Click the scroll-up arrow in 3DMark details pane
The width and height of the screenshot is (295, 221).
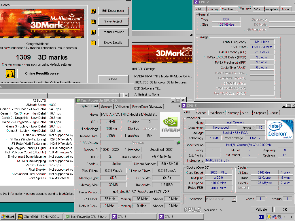pyautogui.click(x=126, y=95)
